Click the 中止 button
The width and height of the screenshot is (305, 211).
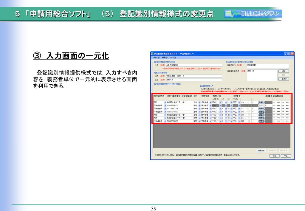point(286,156)
